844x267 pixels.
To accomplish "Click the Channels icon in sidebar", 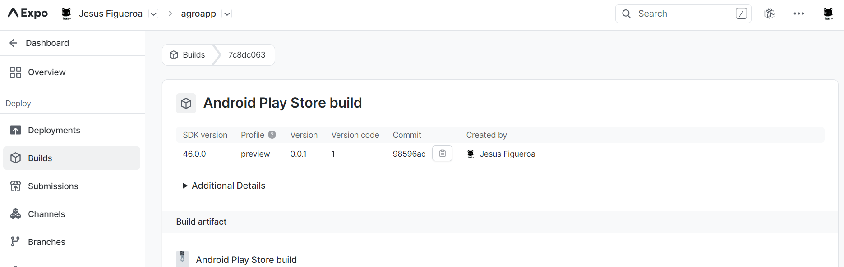I will (16, 214).
